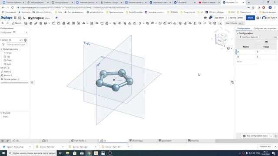This screenshot has height=156, width=278.
Task: Click the Search tools field
Action: point(234,23)
